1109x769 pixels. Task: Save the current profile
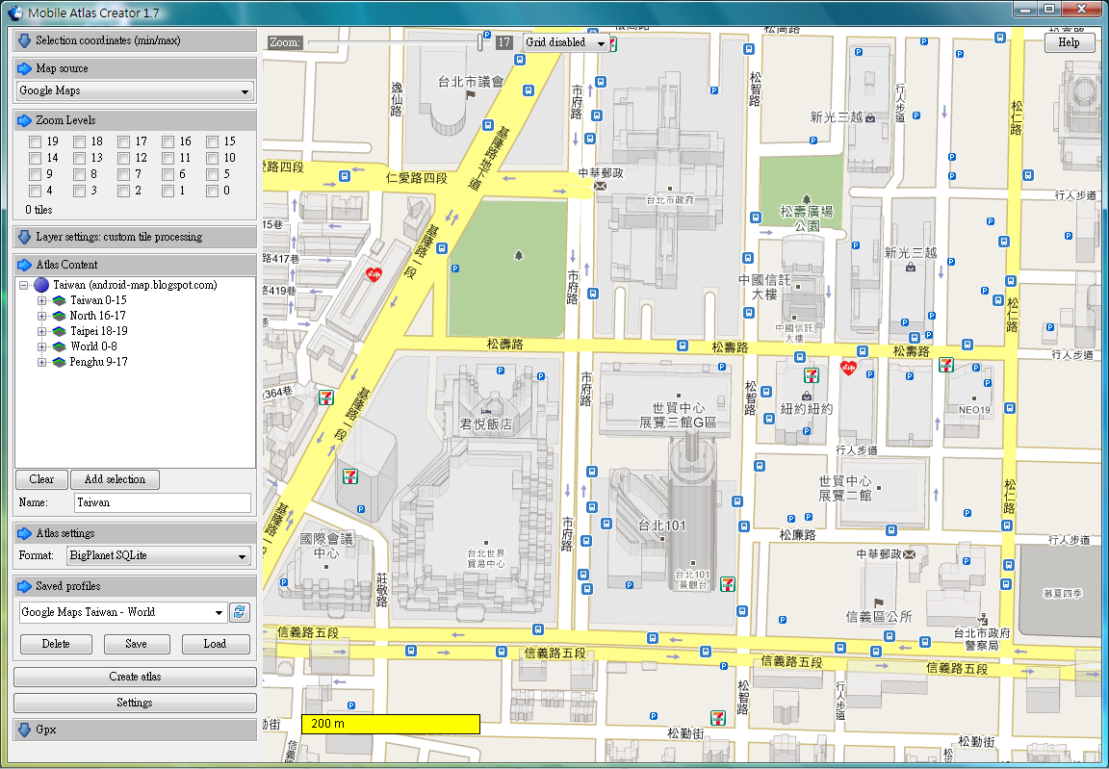point(137,644)
